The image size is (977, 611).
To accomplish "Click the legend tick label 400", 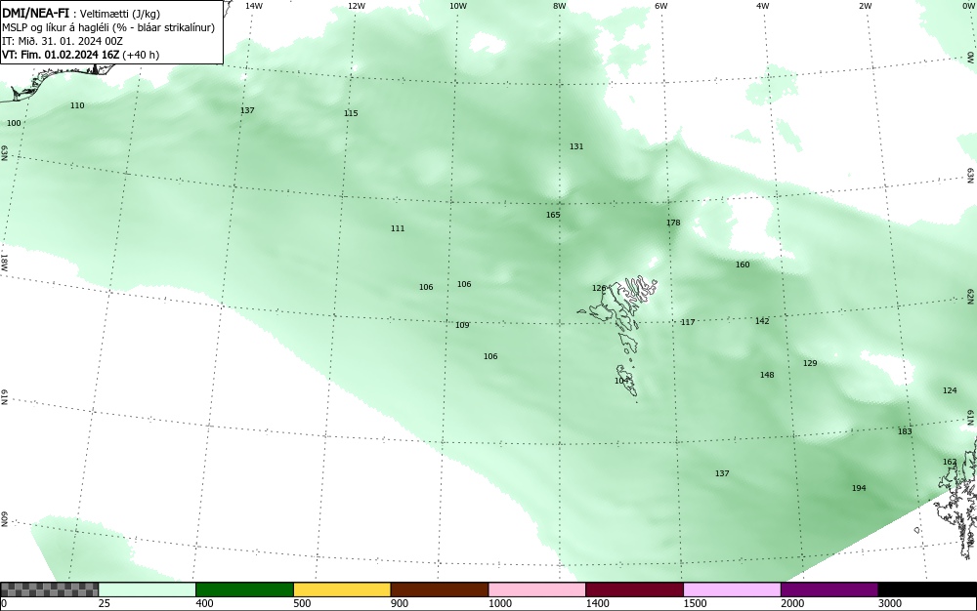I will [x=204, y=603].
